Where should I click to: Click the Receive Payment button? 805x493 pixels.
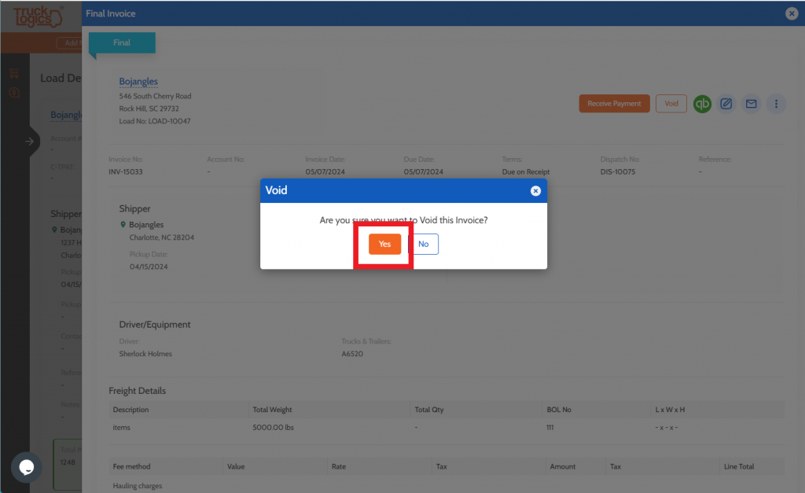coord(614,104)
